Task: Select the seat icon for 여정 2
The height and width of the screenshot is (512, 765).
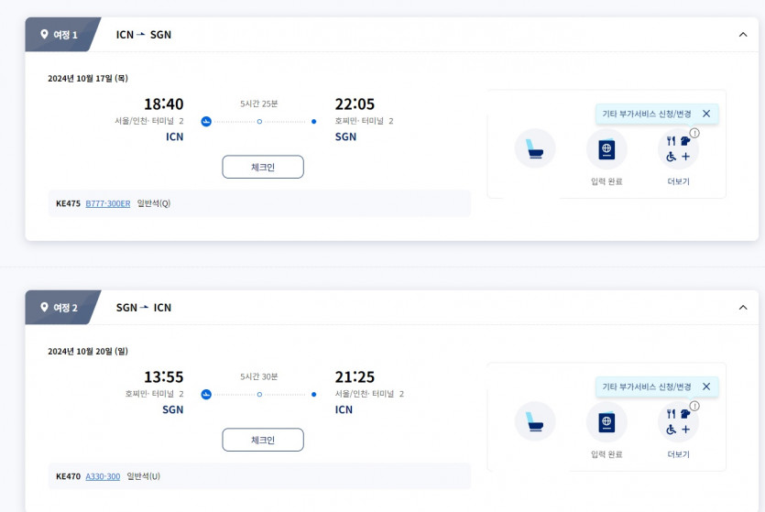Action: [x=535, y=421]
